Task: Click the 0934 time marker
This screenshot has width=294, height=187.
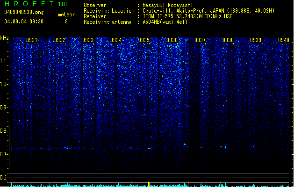Action: pyautogui.click(x=116, y=40)
